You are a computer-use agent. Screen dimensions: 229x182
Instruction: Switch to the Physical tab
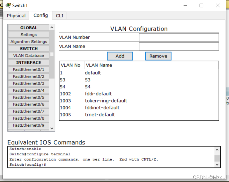click(16, 16)
